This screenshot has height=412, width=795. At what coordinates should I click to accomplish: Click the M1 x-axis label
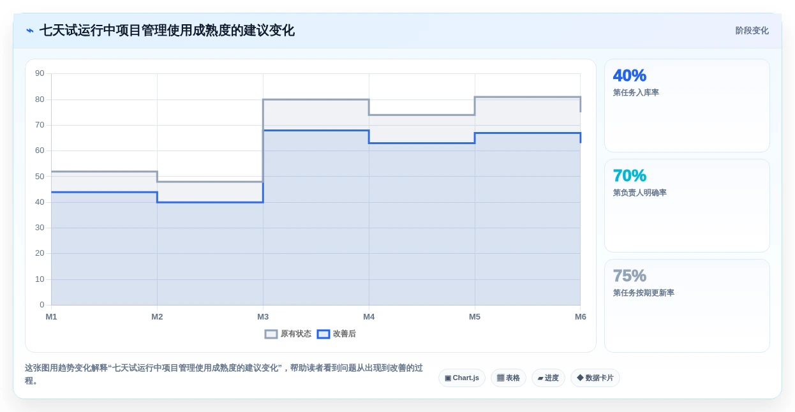[x=51, y=317]
